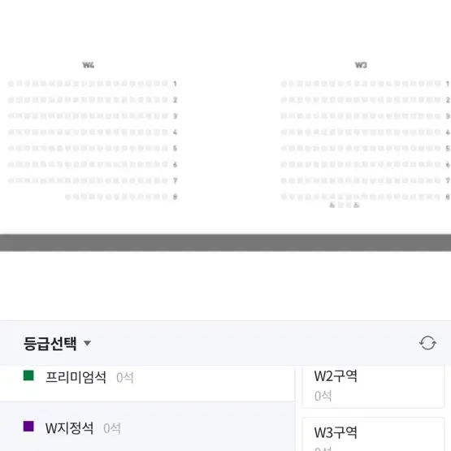Select the left wheelchair seat icon under W3
451x451 pixels.
coord(332,205)
